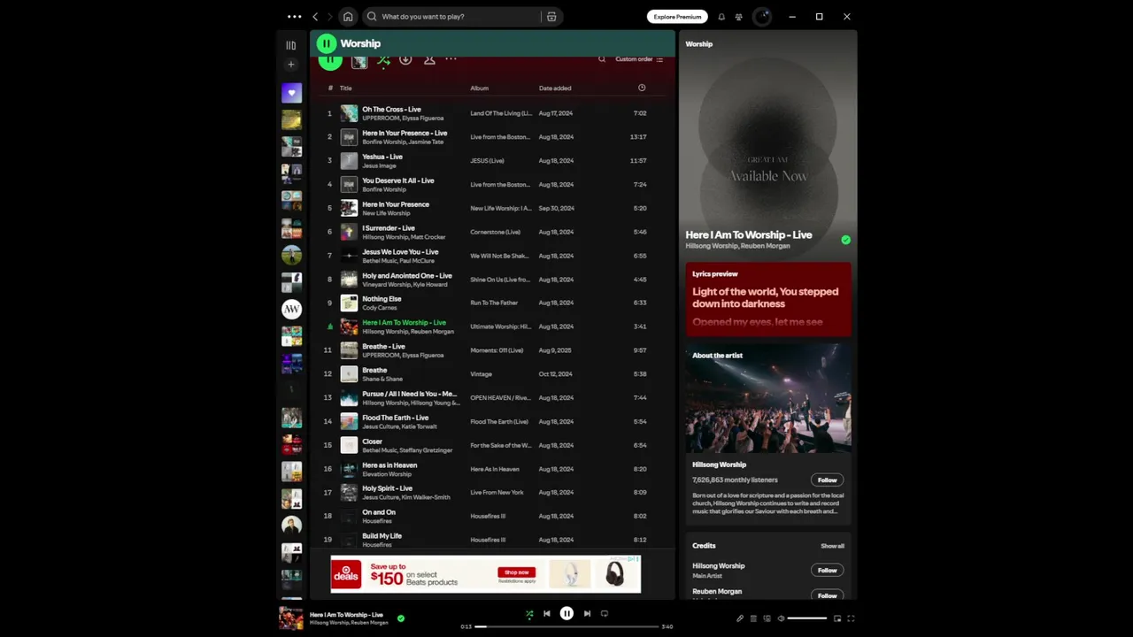Open more options for Worship playlist
The width and height of the screenshot is (1133, 637).
[451, 59]
